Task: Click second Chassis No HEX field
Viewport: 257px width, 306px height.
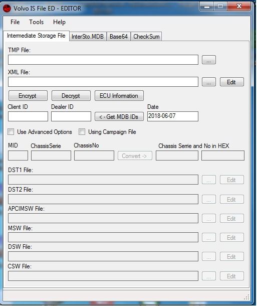Action: (x=223, y=156)
